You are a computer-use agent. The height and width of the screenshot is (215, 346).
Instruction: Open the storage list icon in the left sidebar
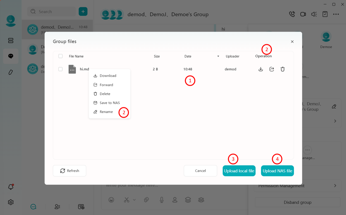click(11, 40)
